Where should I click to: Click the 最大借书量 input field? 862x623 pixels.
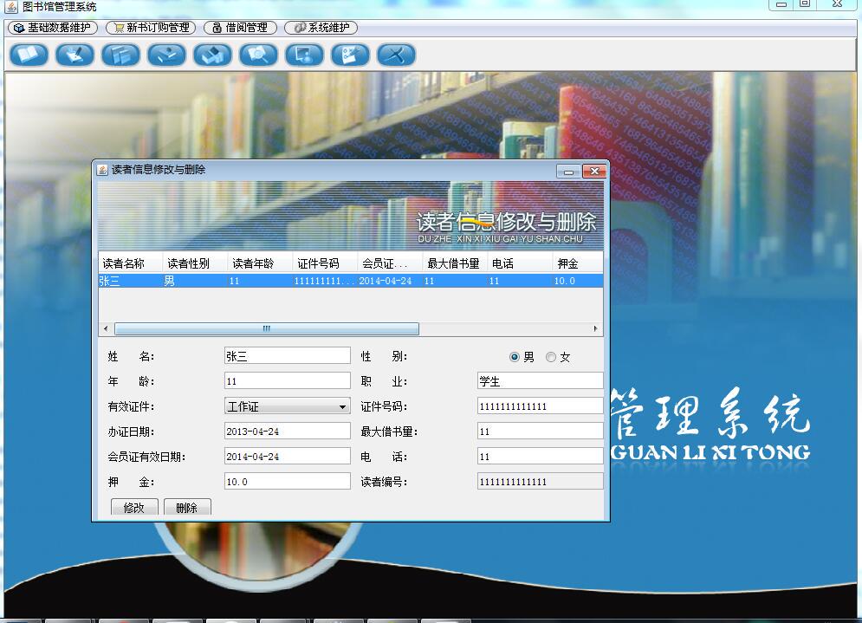click(540, 432)
